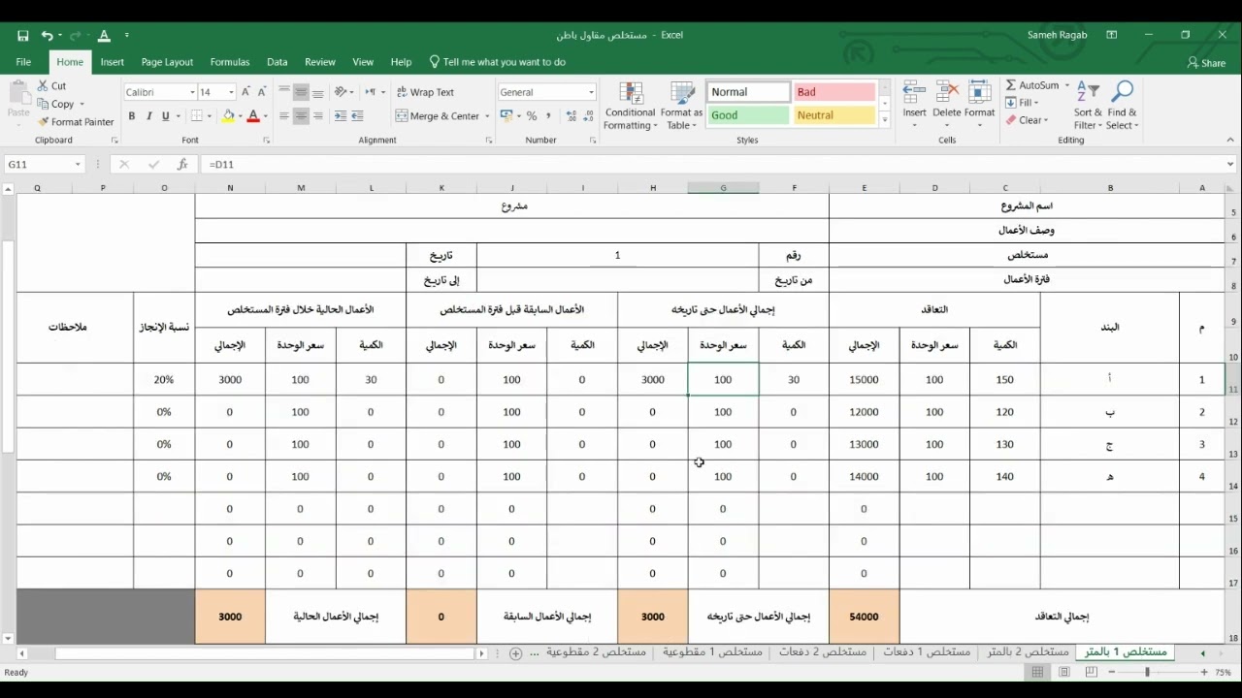
Task: Apply the red font color
Action: click(253, 116)
